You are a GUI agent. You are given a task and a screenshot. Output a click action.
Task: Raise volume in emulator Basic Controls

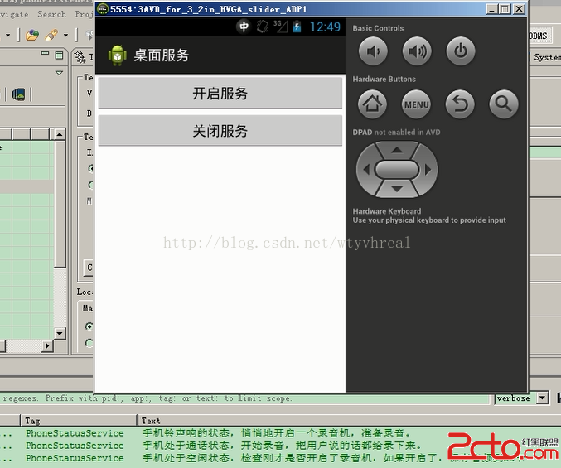[417, 51]
